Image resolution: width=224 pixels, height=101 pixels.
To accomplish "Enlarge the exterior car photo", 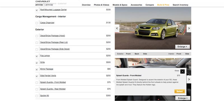I will [183, 47].
